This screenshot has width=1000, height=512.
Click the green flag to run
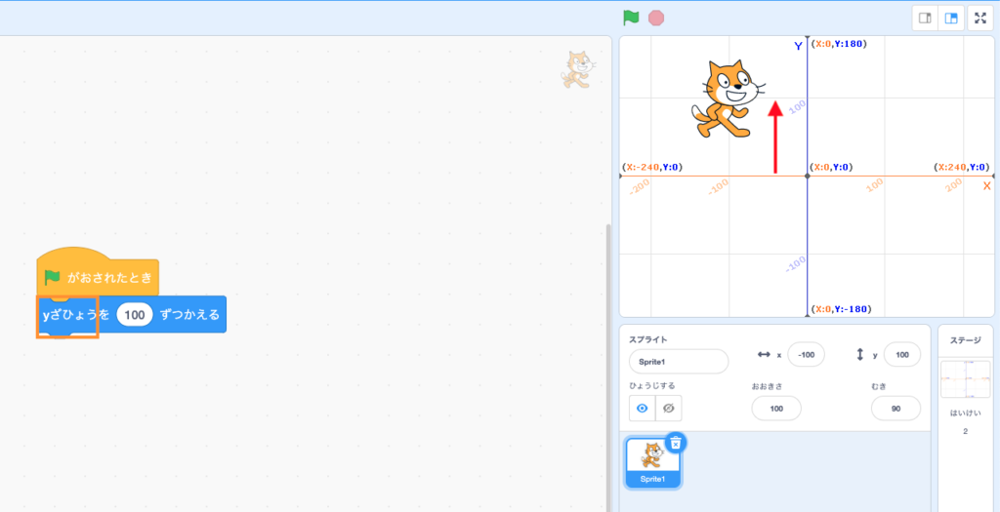pyautogui.click(x=631, y=18)
